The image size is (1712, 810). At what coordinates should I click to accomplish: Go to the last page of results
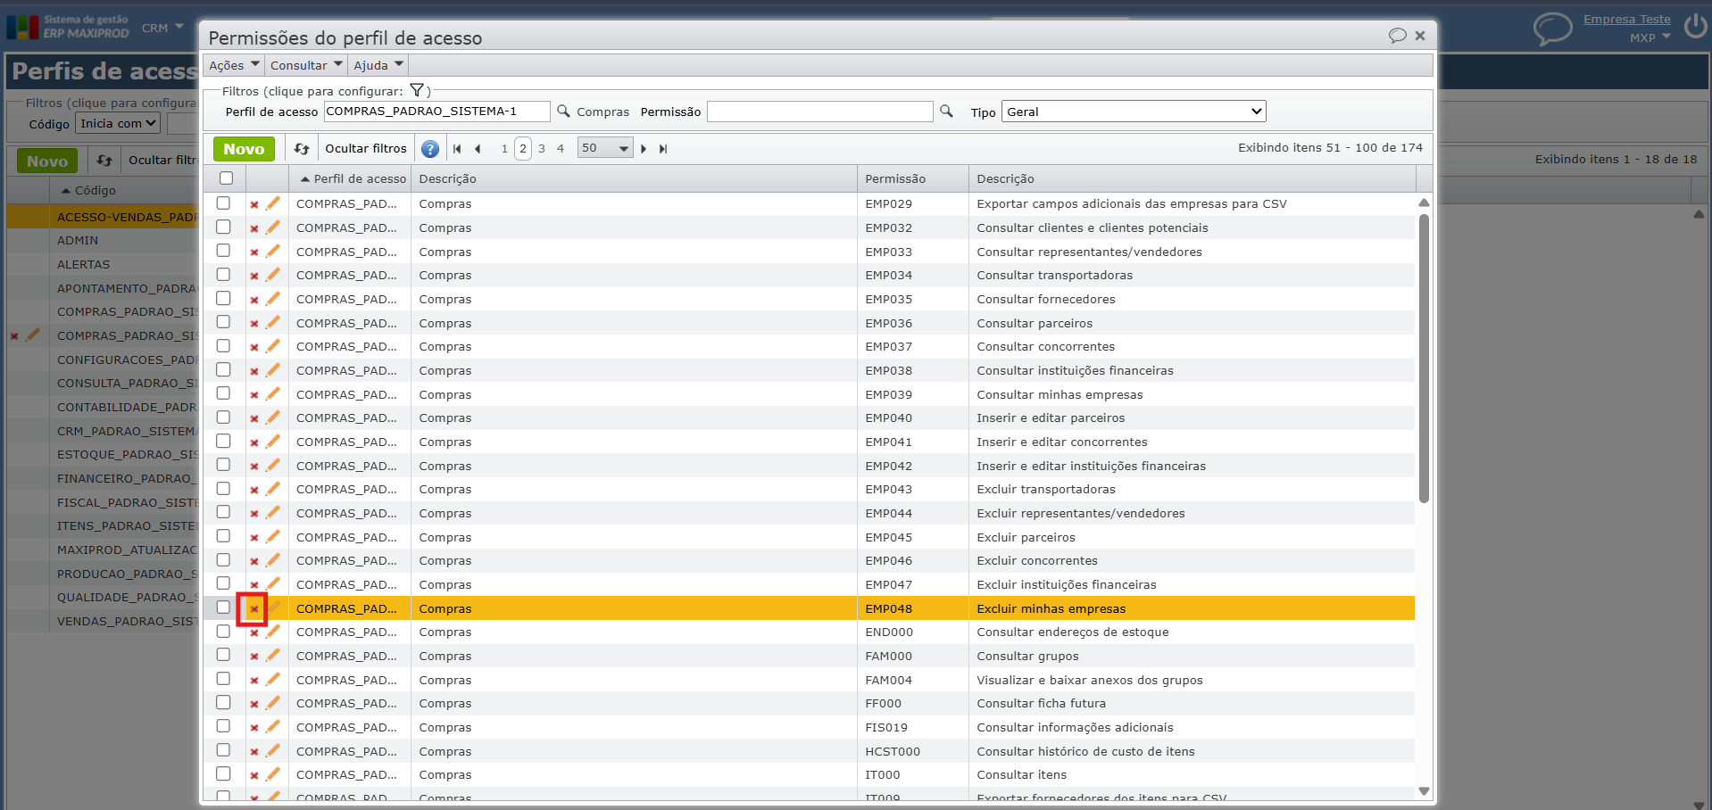663,149
